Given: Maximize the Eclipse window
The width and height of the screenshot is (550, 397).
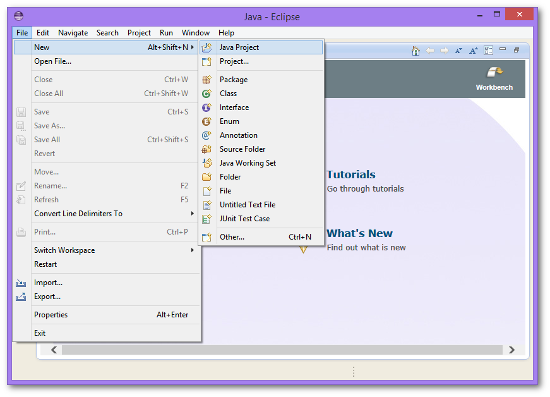Looking at the screenshot, I should point(497,15).
